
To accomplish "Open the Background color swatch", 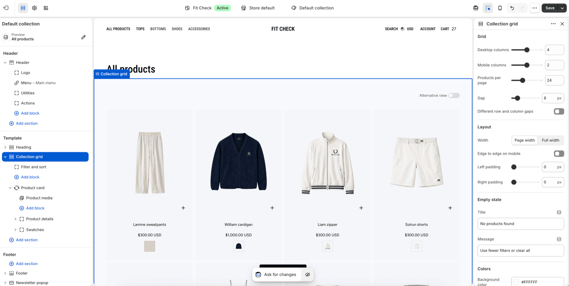I will (516, 282).
